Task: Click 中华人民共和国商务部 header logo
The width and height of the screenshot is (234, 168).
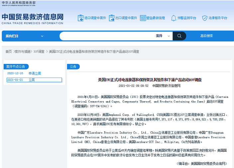Action: coord(19,4)
